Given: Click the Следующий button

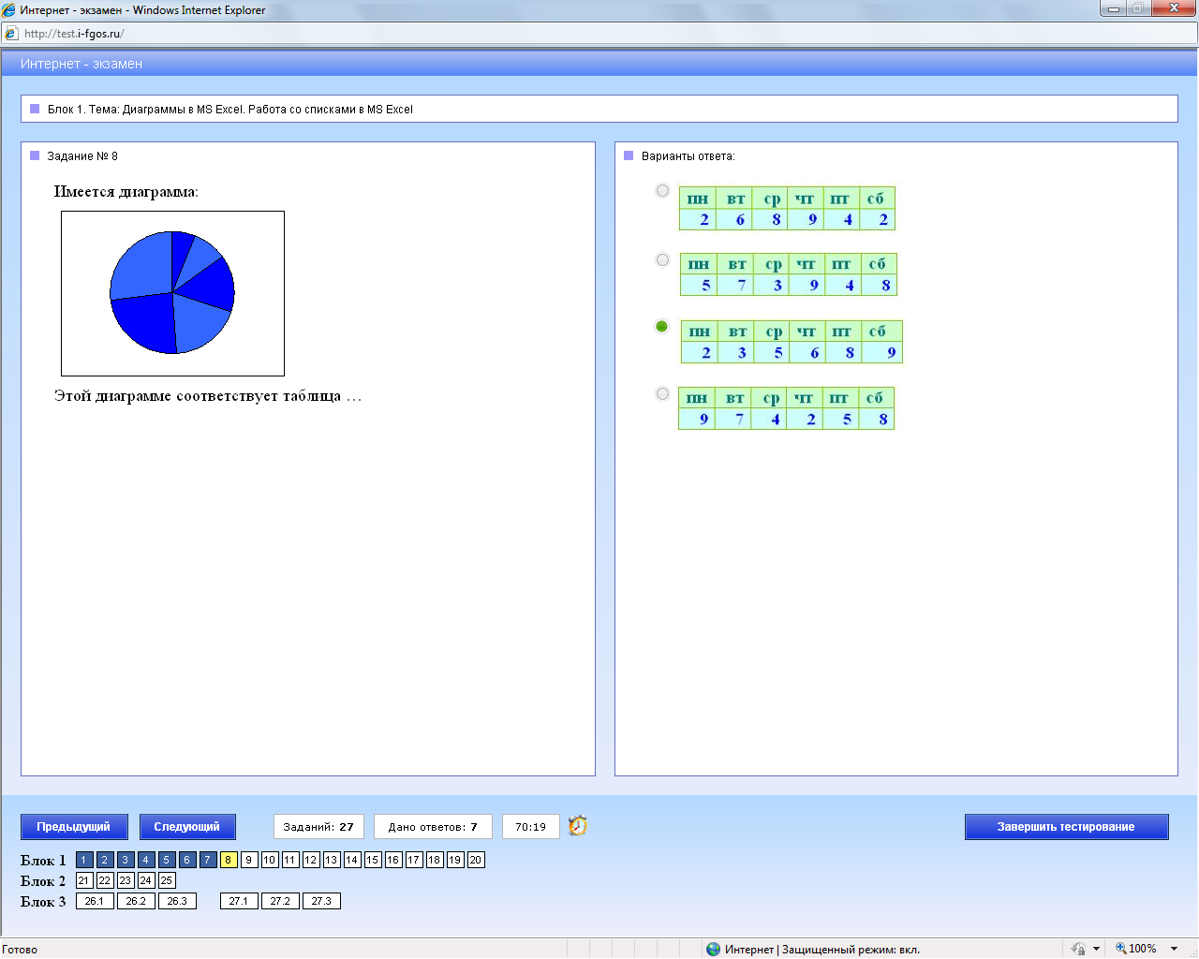Looking at the screenshot, I should tap(187, 827).
